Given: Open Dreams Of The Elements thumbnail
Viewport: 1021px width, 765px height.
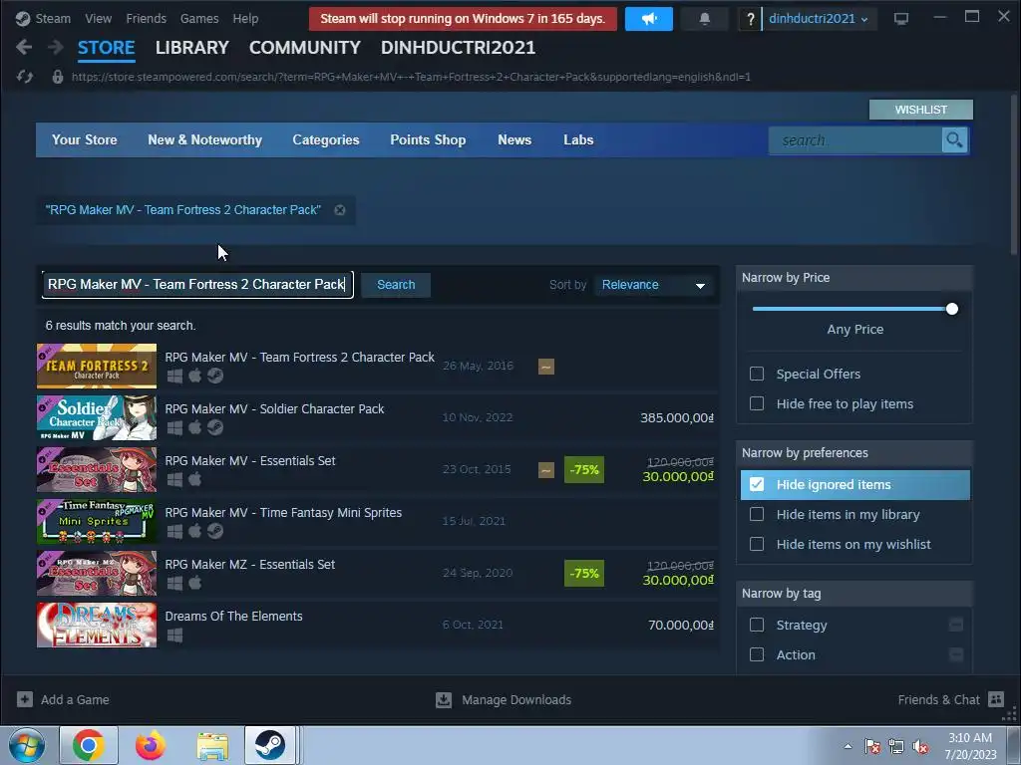Looking at the screenshot, I should 97,626.
